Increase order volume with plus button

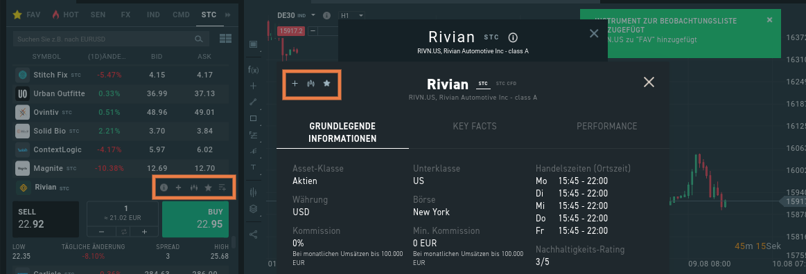[144, 232]
